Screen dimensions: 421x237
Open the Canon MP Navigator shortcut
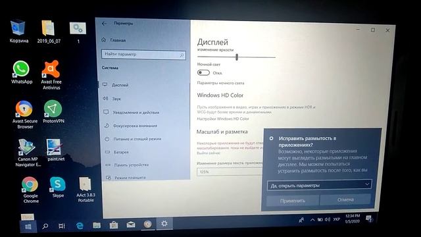28,153
